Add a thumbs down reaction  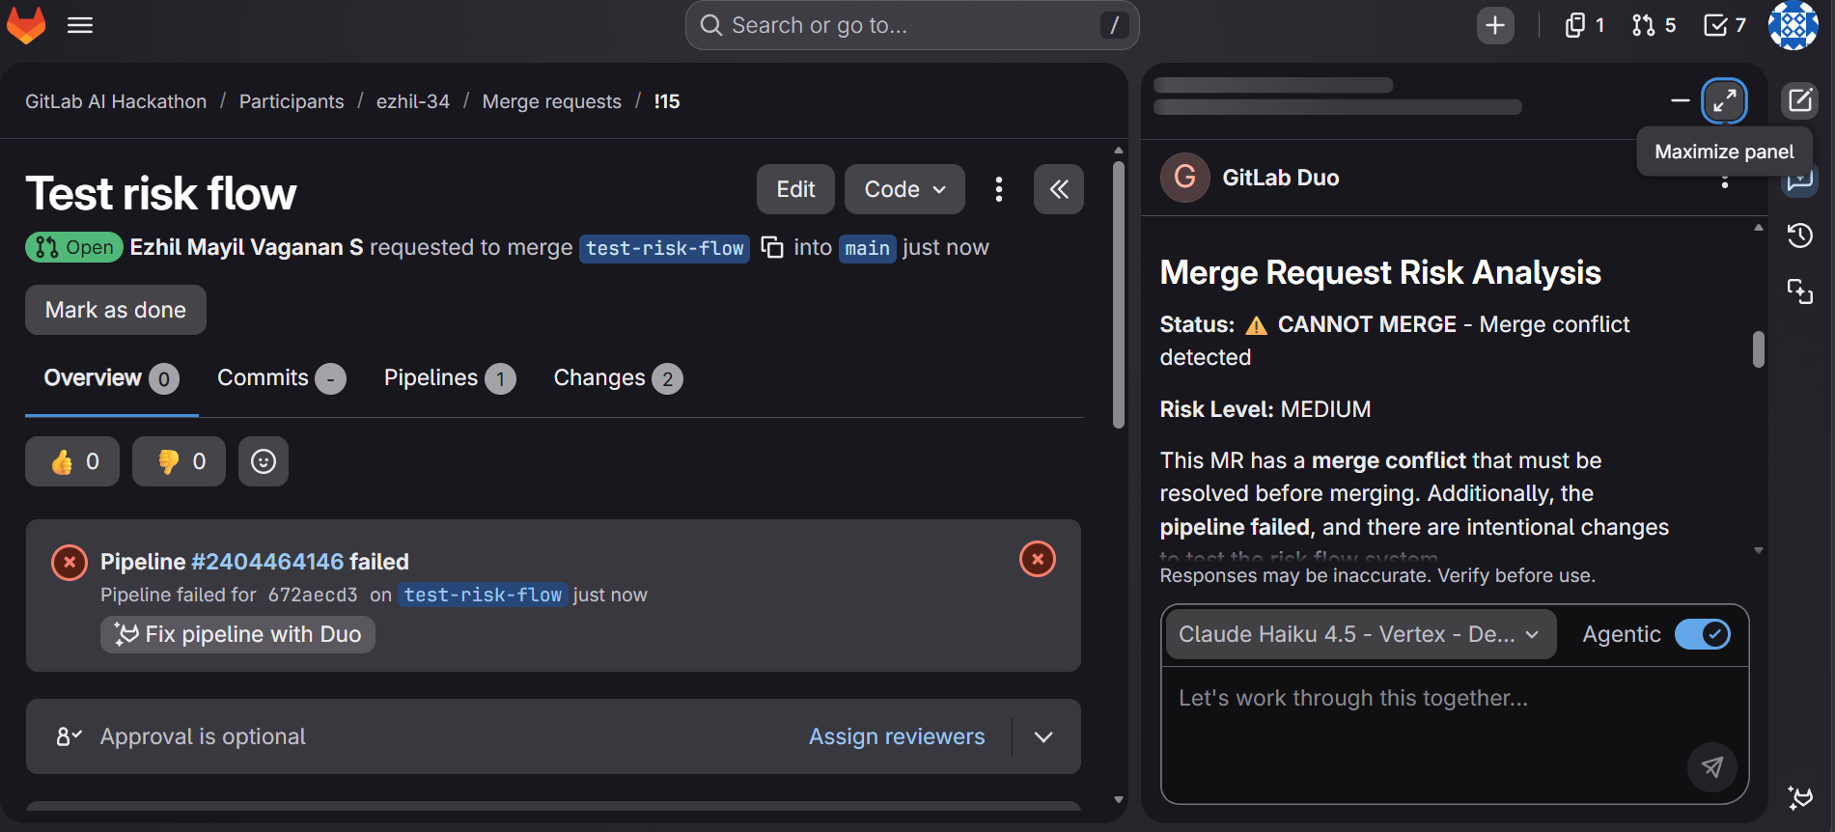click(179, 461)
